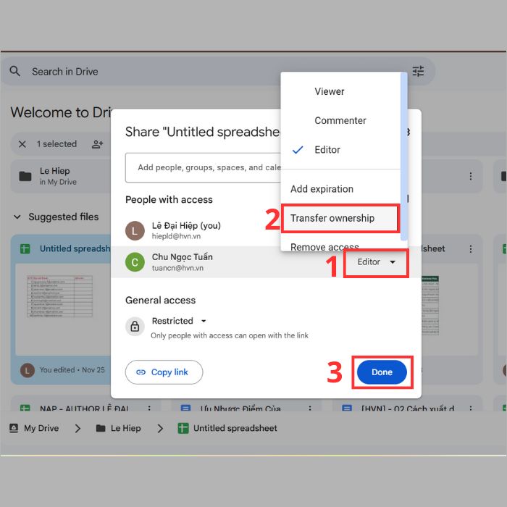The image size is (507, 507).
Task: Click the email tuancn@hvn.vn text
Action: point(177,268)
